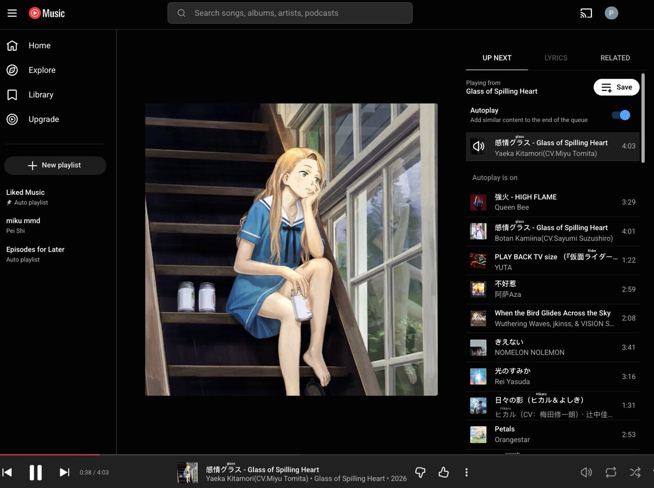
Task: Click the song progress bar
Action: click(x=327, y=455)
